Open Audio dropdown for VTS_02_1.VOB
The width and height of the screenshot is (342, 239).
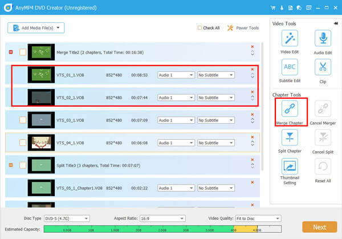point(176,98)
